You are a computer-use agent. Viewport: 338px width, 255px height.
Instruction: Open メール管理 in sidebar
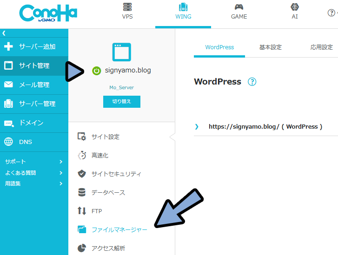click(34, 85)
